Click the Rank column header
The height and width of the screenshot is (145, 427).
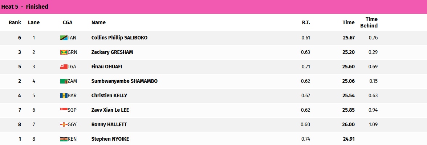(15, 22)
